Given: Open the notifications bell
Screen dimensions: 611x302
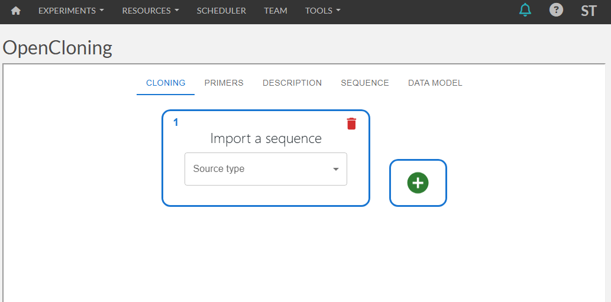Looking at the screenshot, I should pyautogui.click(x=525, y=10).
